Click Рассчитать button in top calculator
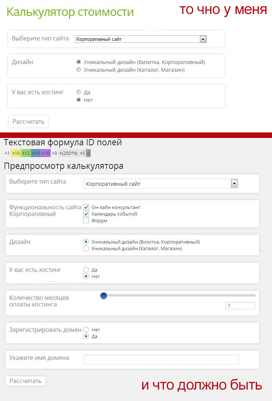 (28, 121)
